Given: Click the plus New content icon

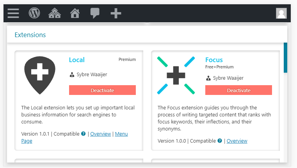Looking at the screenshot, I should pyautogui.click(x=116, y=13).
